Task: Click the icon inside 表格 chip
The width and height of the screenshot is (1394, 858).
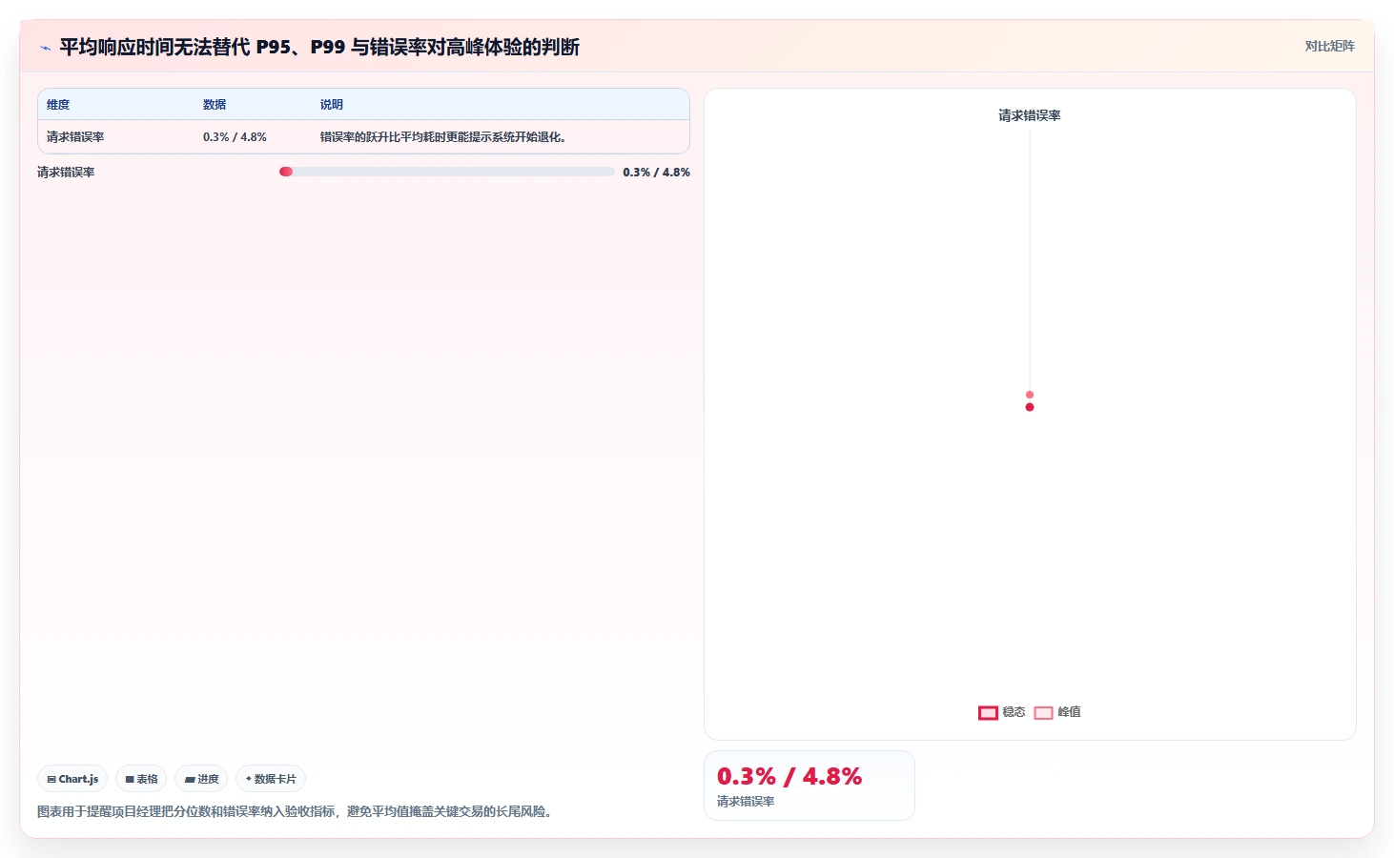Action: click(x=130, y=780)
